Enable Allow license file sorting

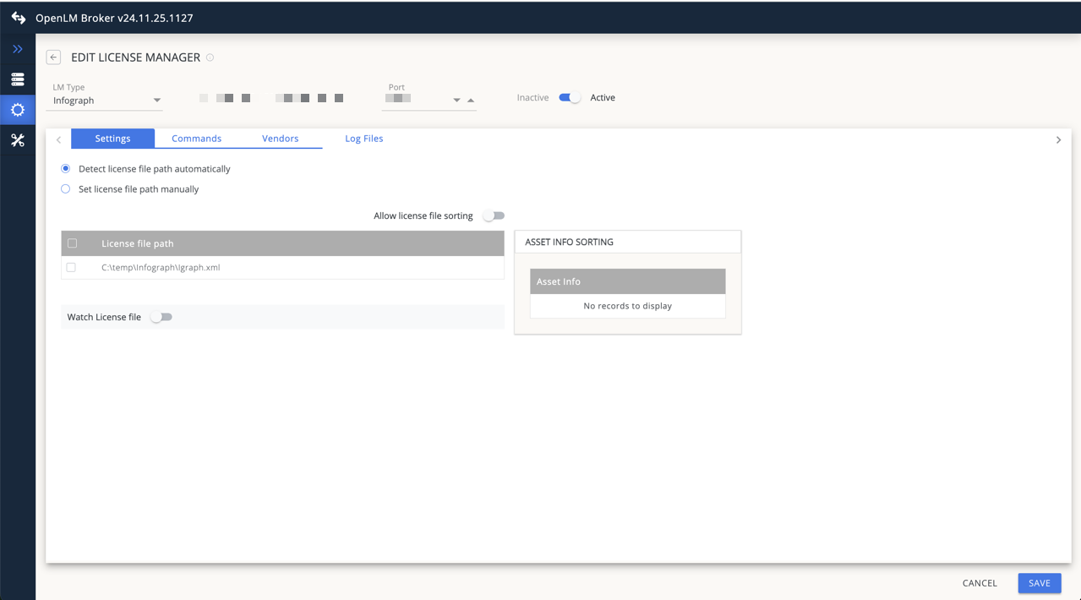(x=493, y=215)
